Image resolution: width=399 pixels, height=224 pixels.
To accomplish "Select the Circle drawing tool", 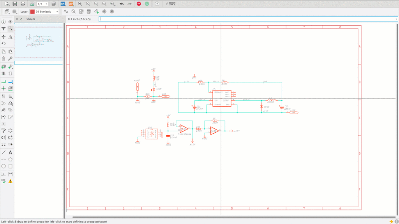I will pyautogui.click(x=4, y=166).
